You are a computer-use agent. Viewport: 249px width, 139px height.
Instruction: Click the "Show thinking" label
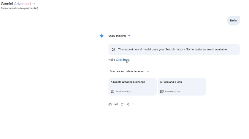click(117, 36)
